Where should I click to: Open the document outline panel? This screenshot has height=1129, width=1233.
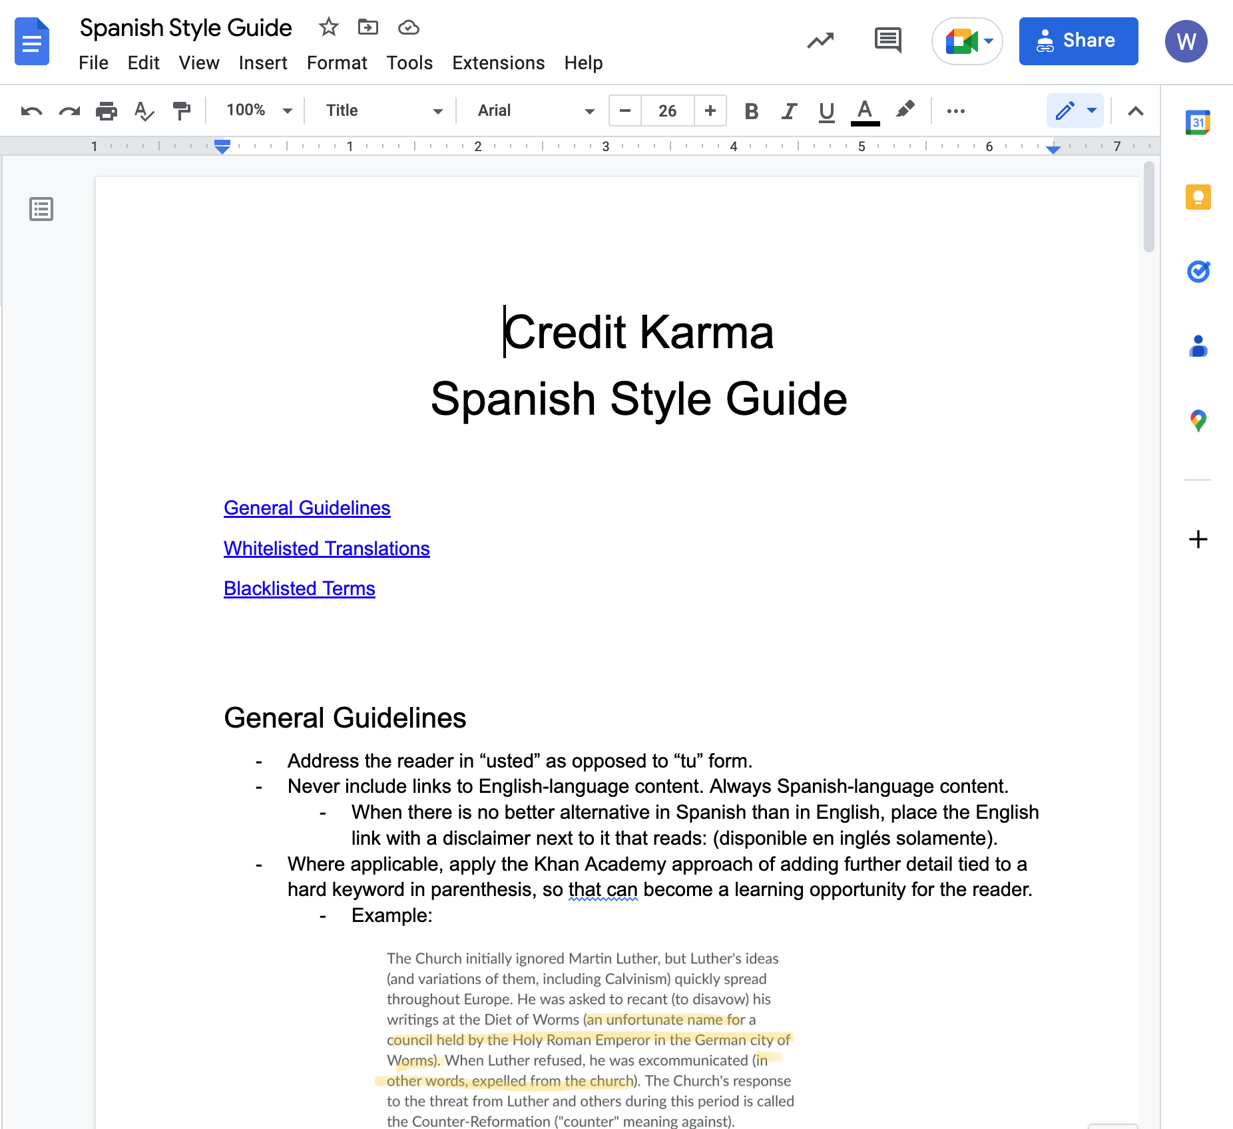(41, 209)
